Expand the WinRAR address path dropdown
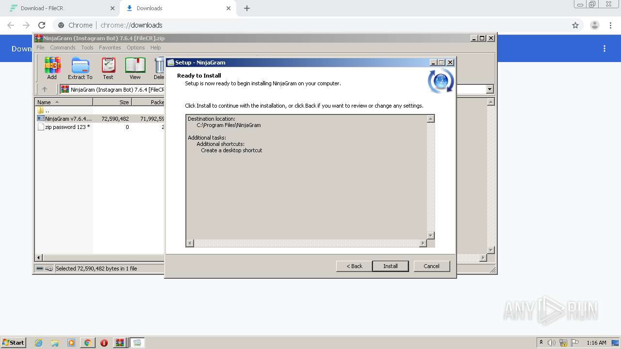 490,89
